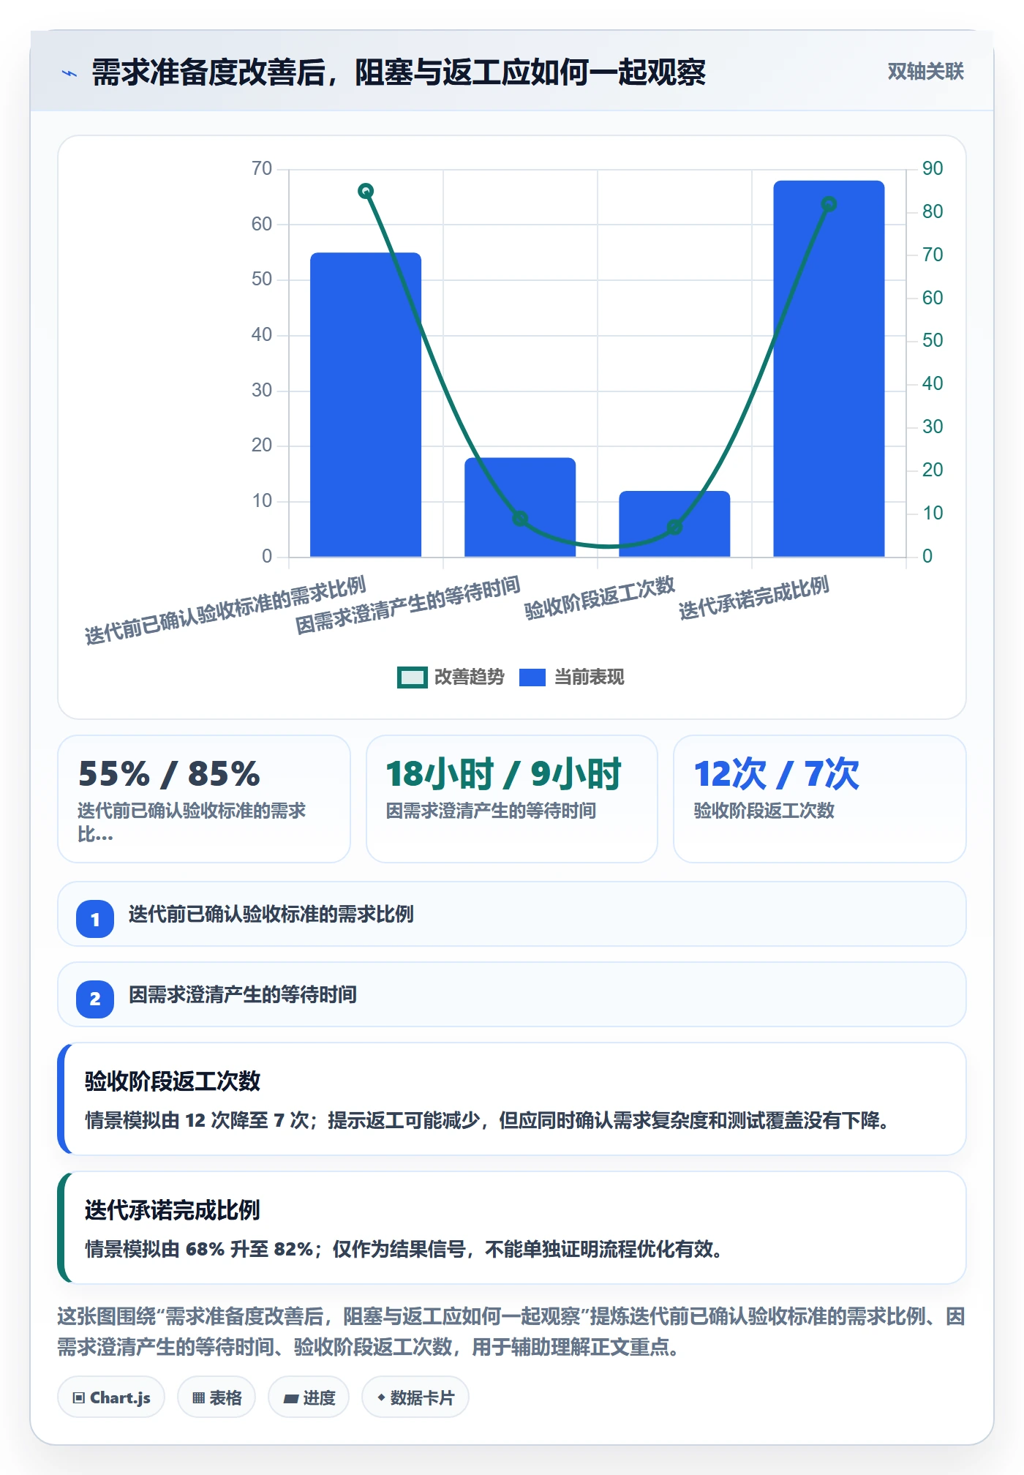Click text 情景模拟由 68% 升至 82%
Screen dimensions: 1024x1475
coord(200,1249)
